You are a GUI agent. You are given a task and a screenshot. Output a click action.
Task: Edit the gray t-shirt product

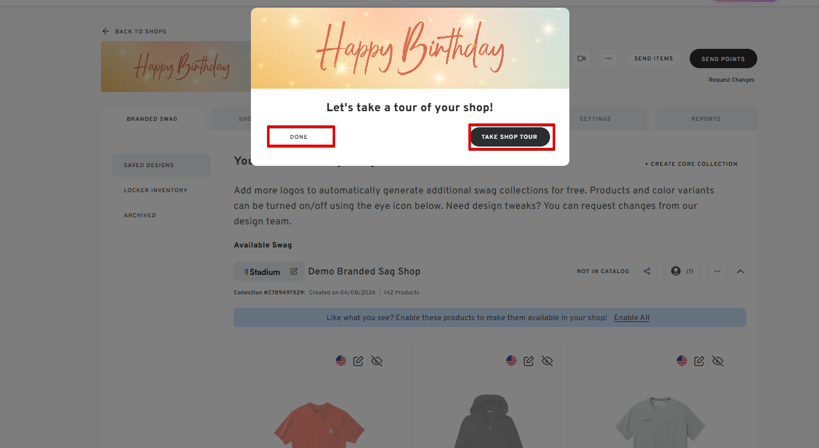click(699, 361)
